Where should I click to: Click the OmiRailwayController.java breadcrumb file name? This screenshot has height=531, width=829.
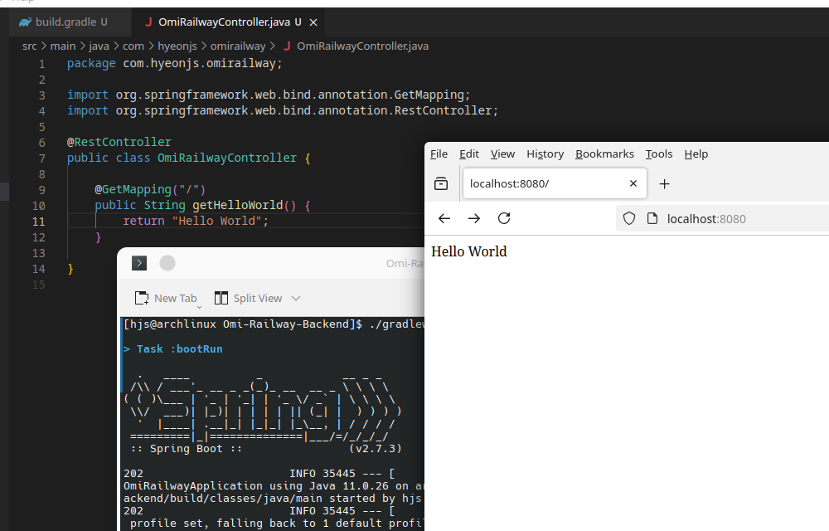click(x=363, y=46)
